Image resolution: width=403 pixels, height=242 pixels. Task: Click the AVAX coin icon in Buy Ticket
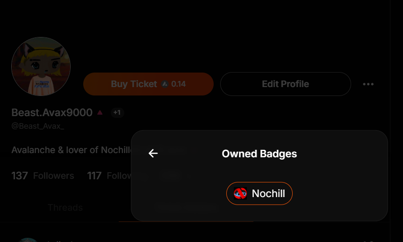165,84
